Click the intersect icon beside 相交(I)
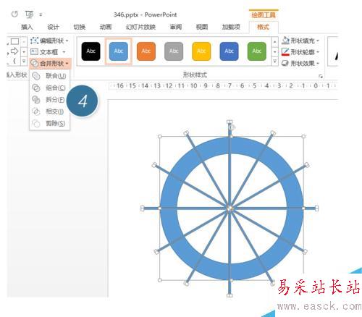362x317 pixels. click(x=36, y=111)
